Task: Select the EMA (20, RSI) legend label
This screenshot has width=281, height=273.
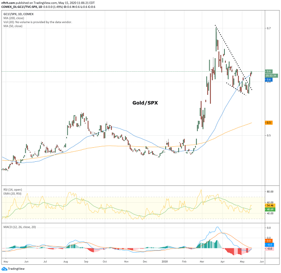Action: 12,194
